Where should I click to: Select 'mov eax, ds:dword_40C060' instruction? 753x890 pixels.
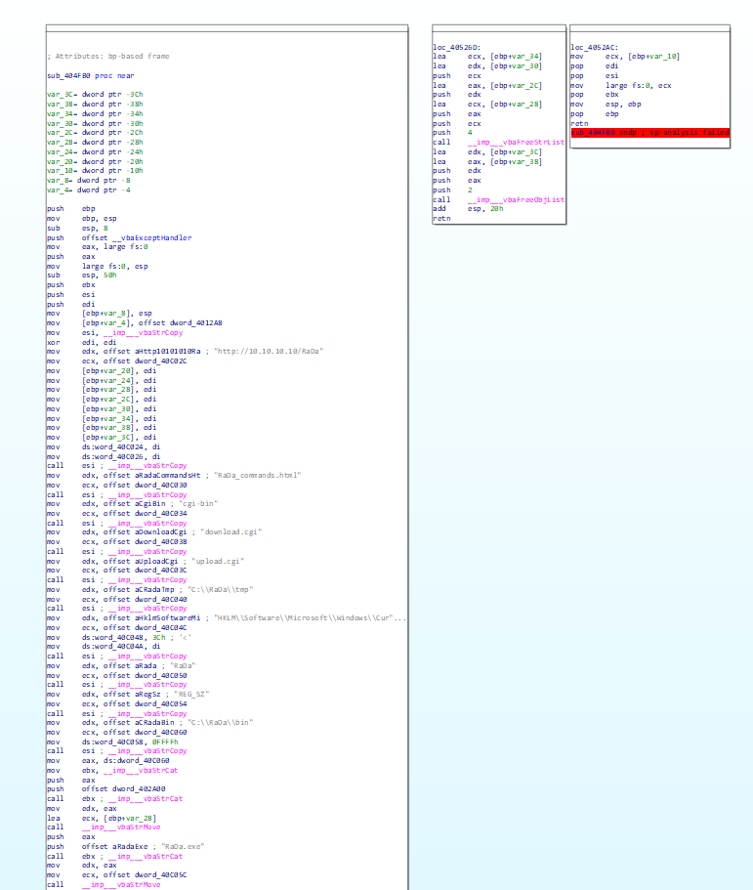[108, 760]
